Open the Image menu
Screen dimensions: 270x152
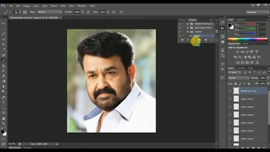pyautogui.click(x=27, y=6)
